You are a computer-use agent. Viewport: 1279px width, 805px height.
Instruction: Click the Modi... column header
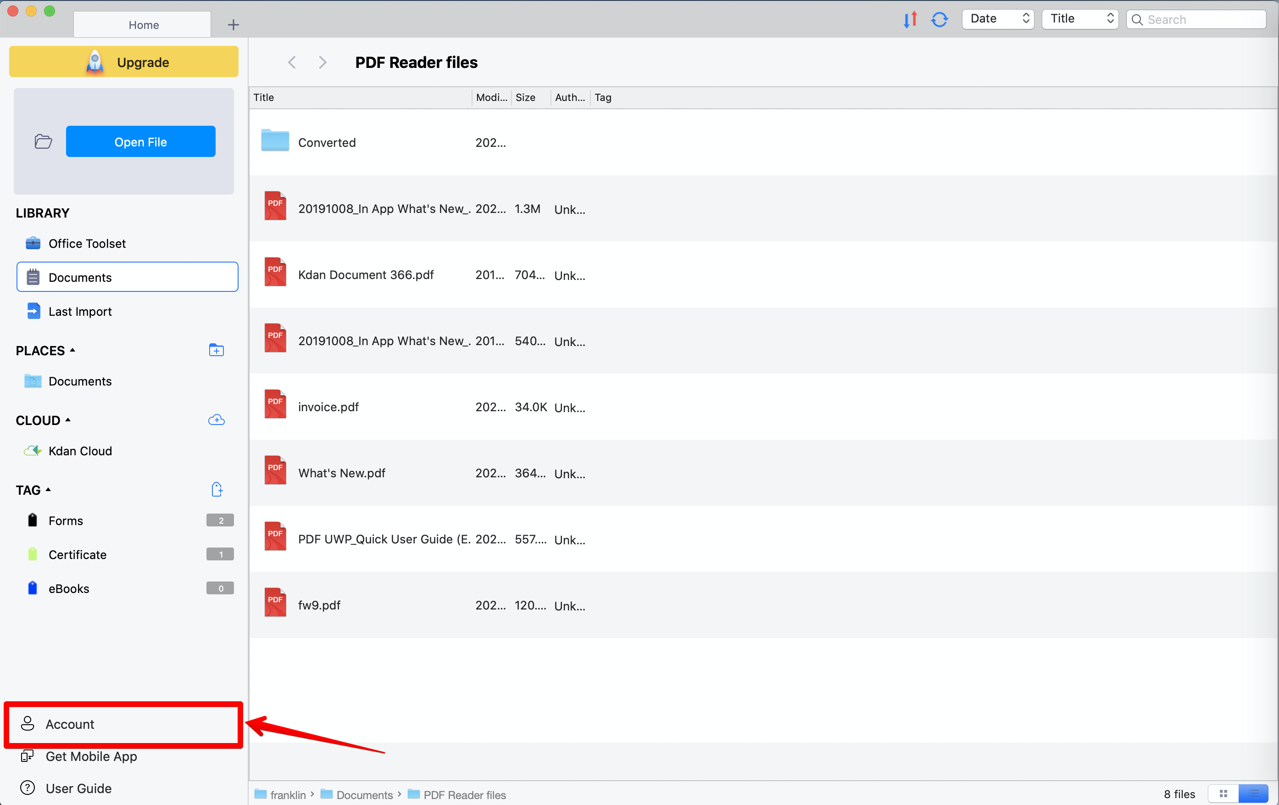[x=491, y=97]
